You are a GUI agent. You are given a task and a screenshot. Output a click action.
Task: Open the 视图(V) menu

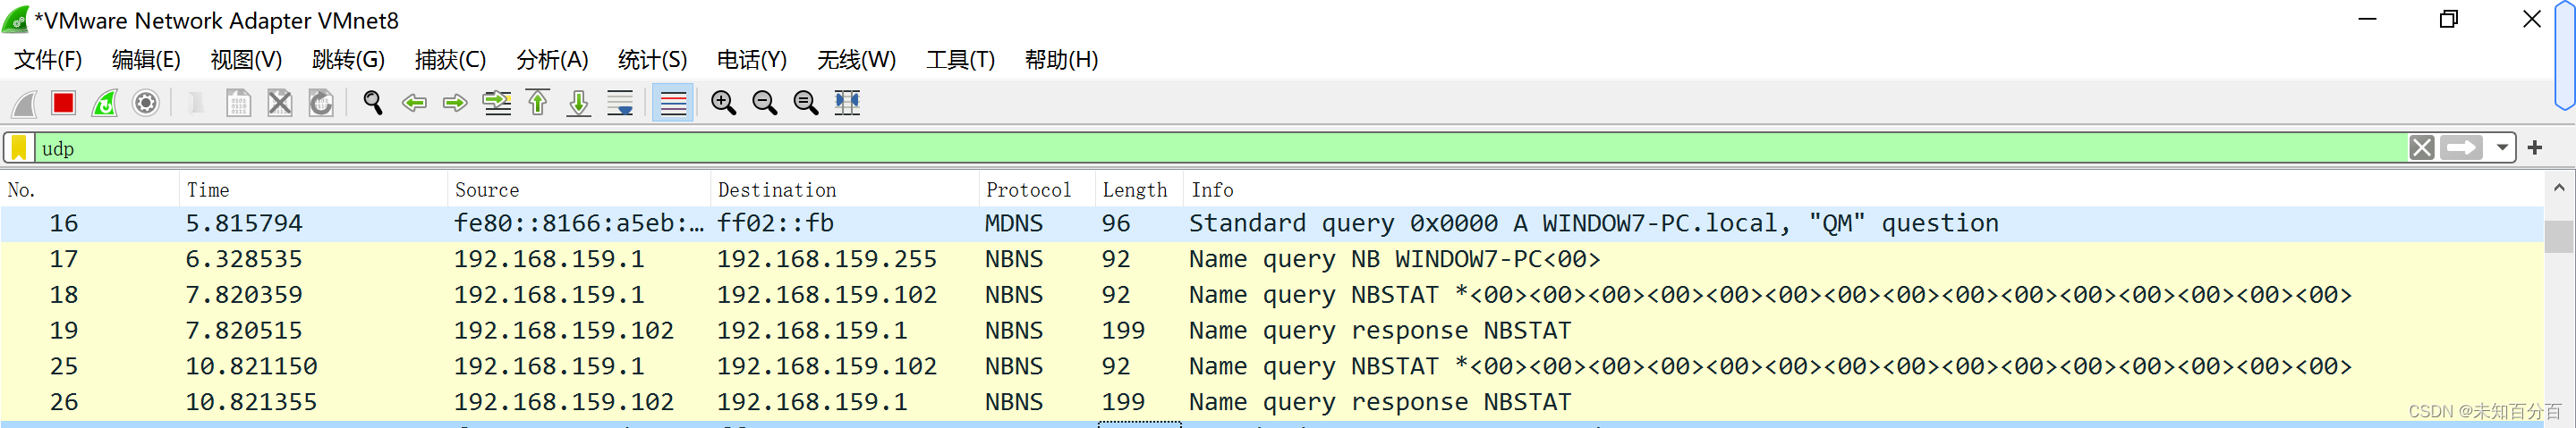pyautogui.click(x=246, y=60)
